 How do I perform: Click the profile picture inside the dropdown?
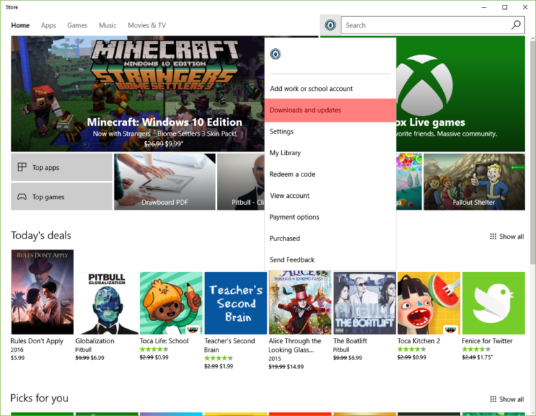point(276,54)
